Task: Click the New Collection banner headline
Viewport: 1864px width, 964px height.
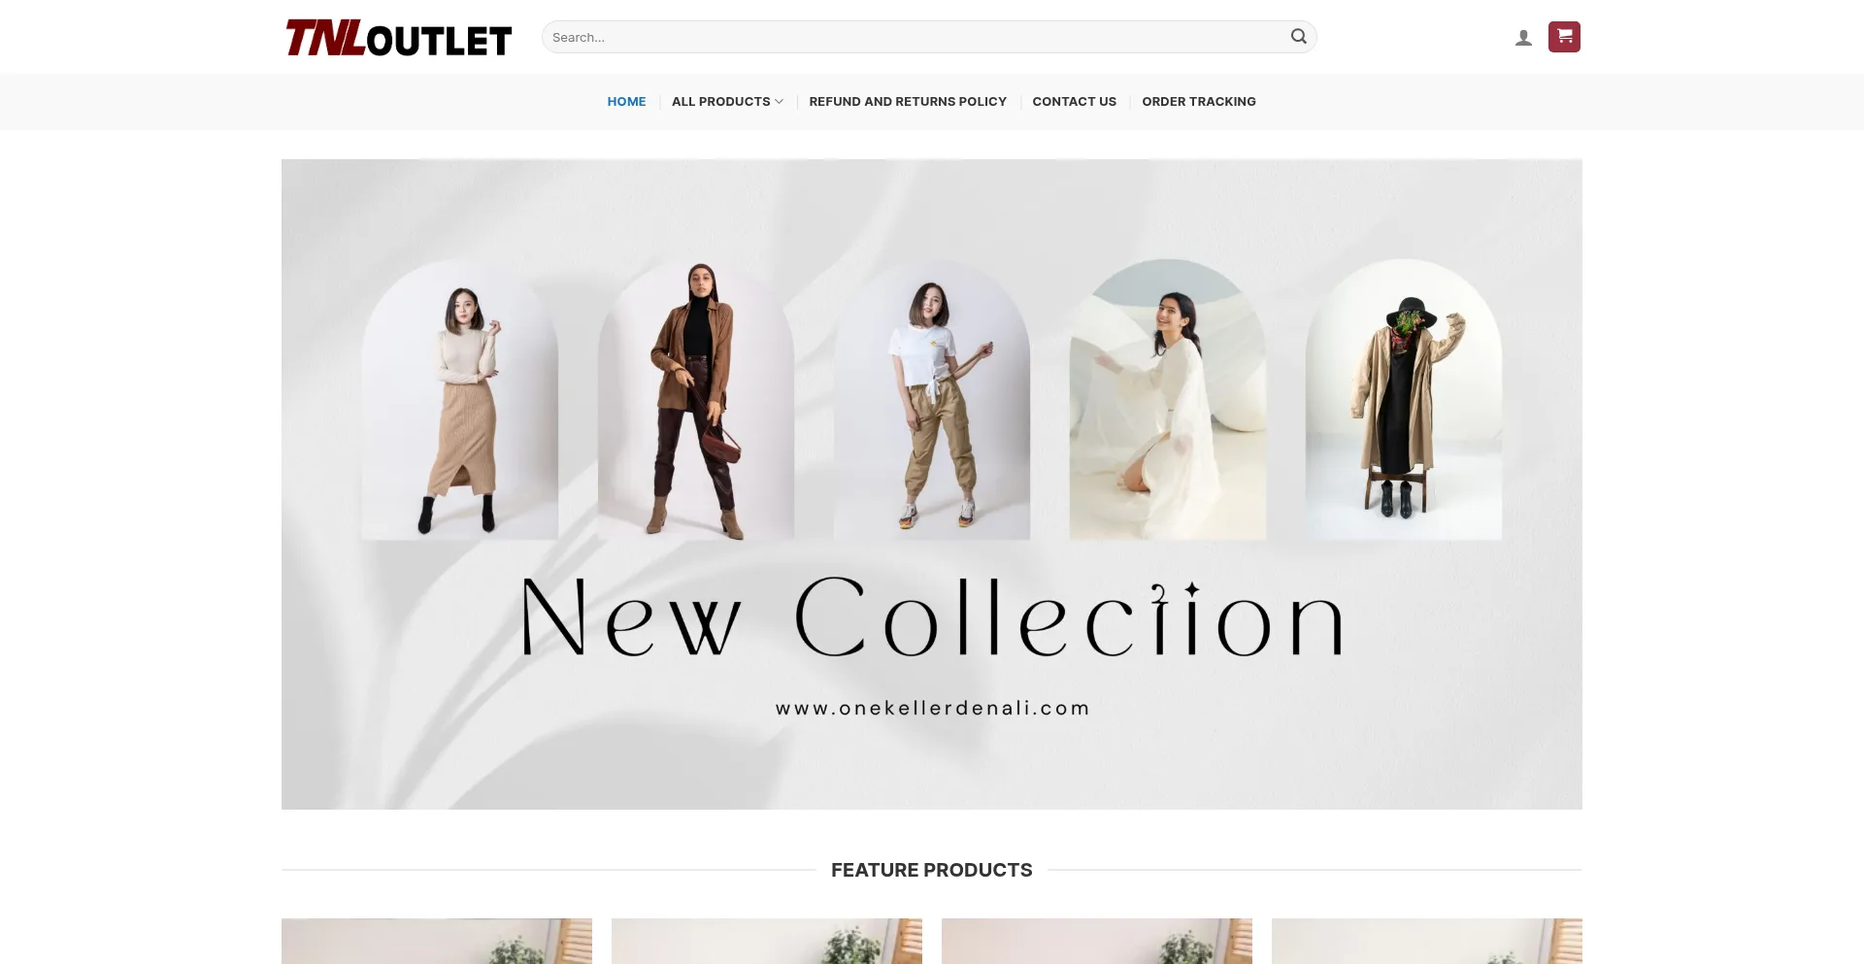Action: [932, 617]
